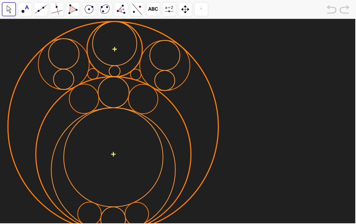
Task: Activate the Angle measurement tool
Action: click(121, 9)
